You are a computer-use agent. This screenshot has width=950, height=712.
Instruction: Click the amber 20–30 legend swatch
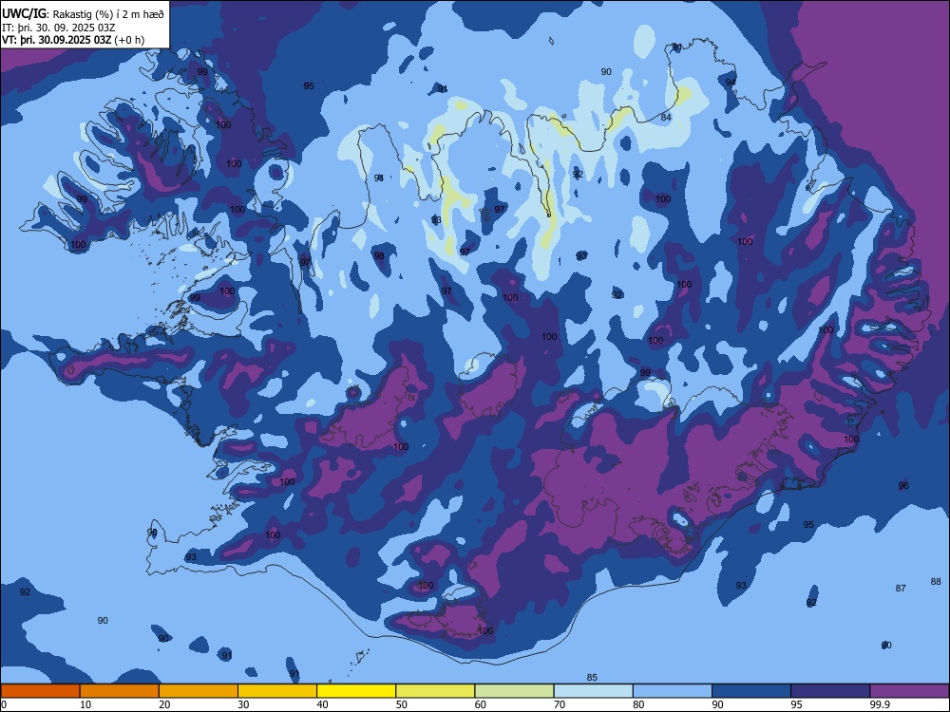coord(199,691)
